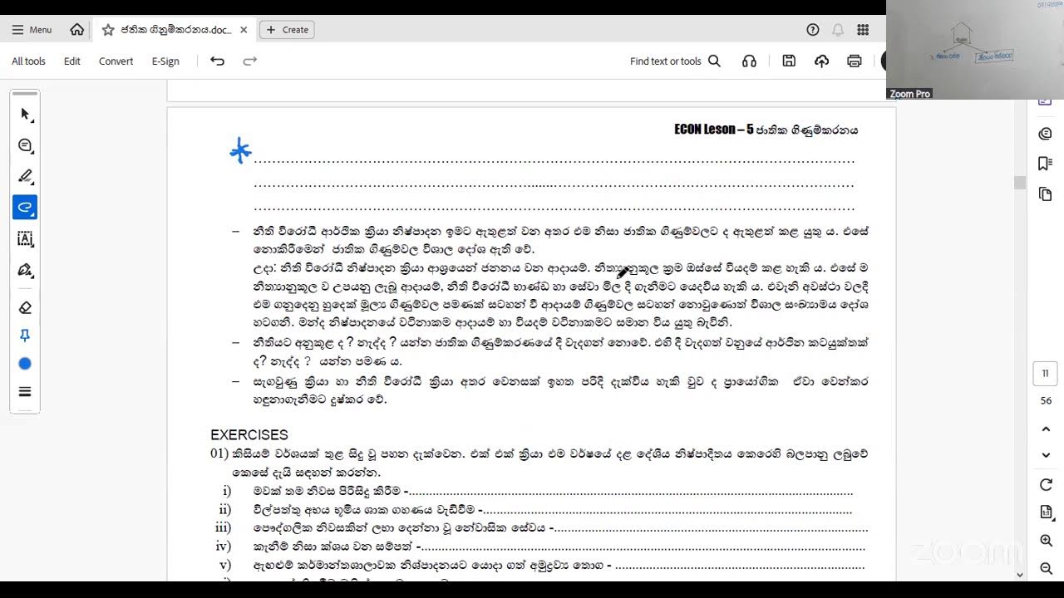Select the Eraser tool
The height and width of the screenshot is (598, 1064).
pyautogui.click(x=25, y=307)
